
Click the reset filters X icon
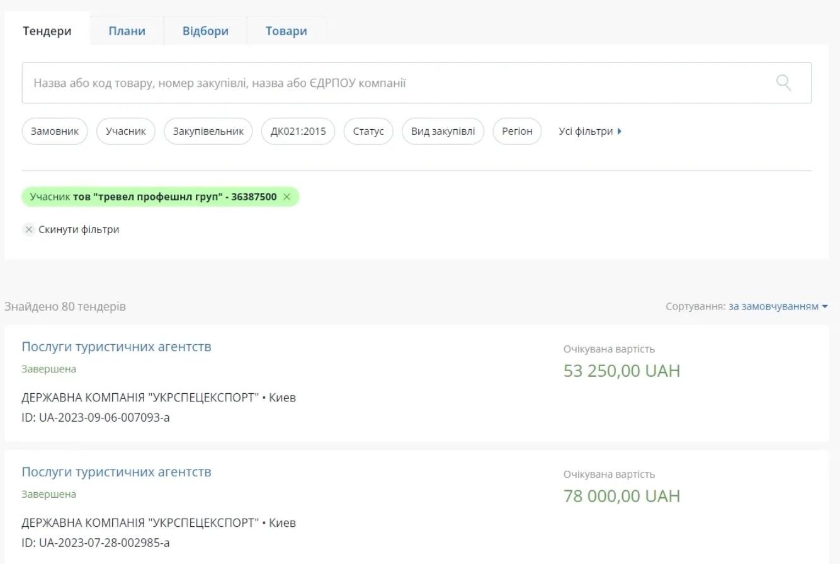(x=28, y=229)
